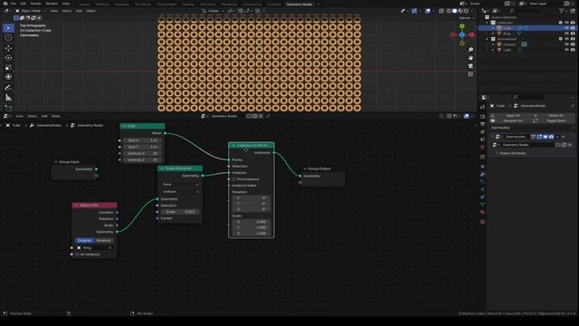Select the Select Box tool
Screen dimensions: 579x326
[8, 28]
